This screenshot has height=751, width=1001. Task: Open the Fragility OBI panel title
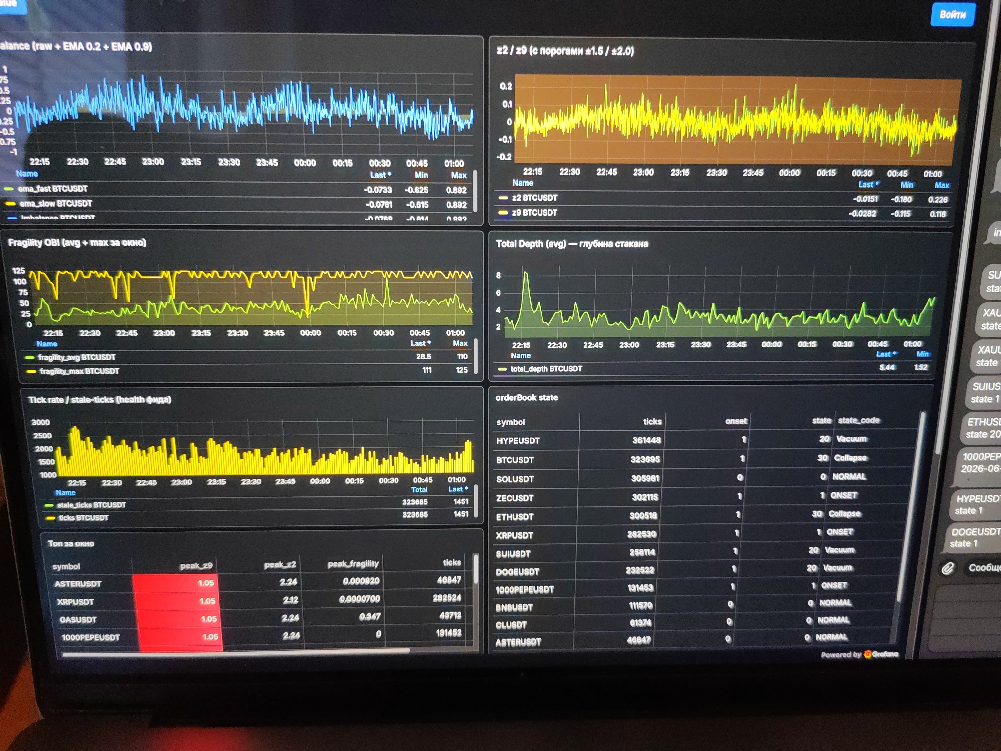pos(77,243)
